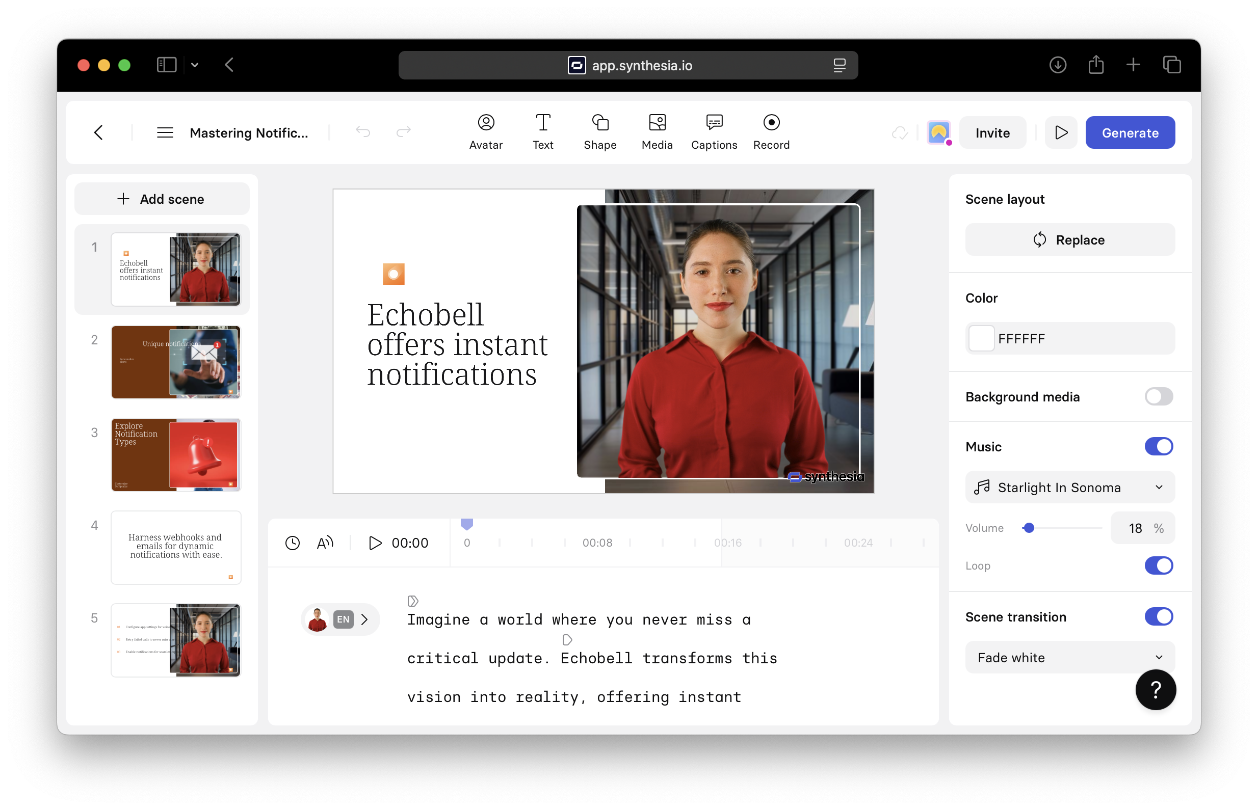Screen dimensions: 1258x810
Task: Click the FFFFFF color swatch
Action: point(981,339)
